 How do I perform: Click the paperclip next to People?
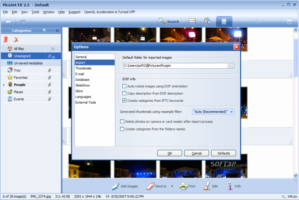(x=49, y=85)
